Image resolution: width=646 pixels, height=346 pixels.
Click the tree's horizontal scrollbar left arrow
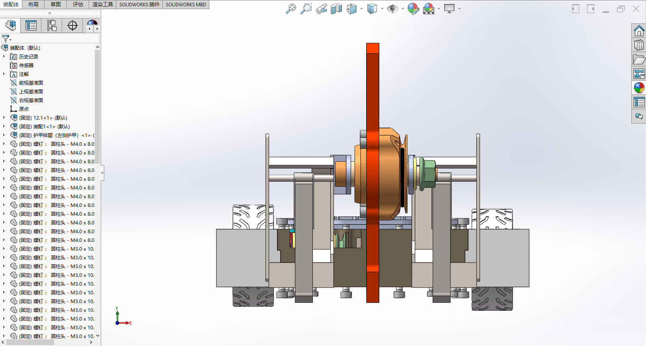3,342
